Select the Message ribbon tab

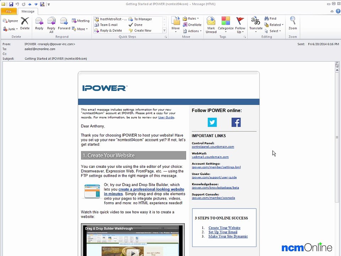[28, 11]
